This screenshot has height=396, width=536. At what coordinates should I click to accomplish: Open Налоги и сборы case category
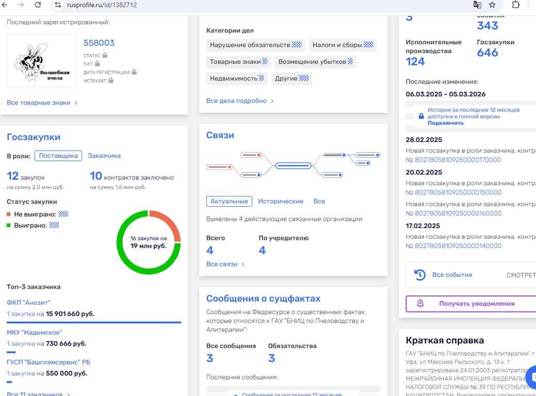(x=343, y=45)
